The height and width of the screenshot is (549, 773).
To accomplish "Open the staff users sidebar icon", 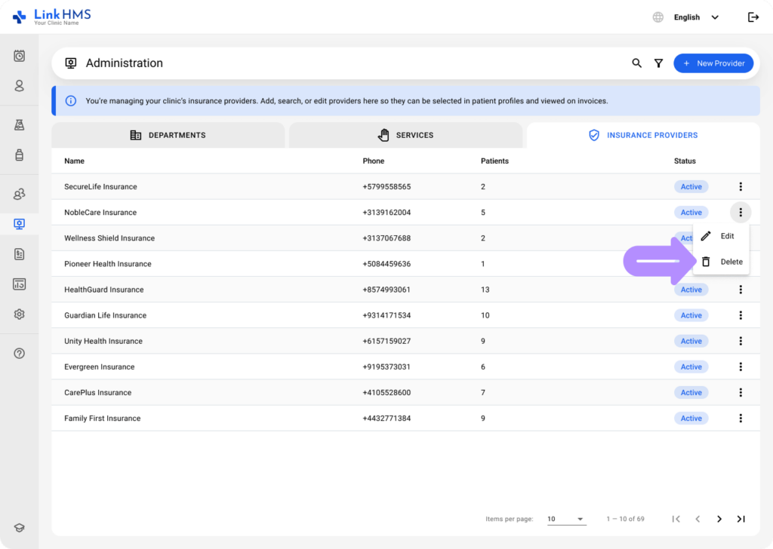I will [x=19, y=194].
